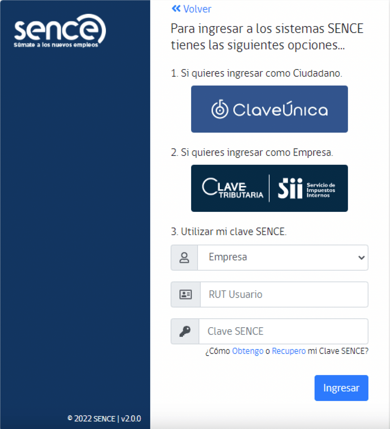
Task: Click the SENCE logo in sidebar
Action: click(60, 31)
